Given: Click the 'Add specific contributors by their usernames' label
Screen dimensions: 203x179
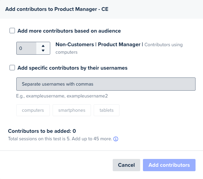Looking at the screenshot, I should 73,68.
